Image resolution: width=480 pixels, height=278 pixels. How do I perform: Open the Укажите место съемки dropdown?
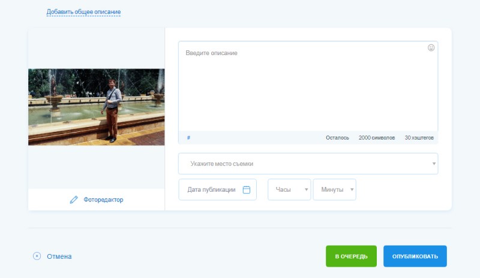(308, 164)
